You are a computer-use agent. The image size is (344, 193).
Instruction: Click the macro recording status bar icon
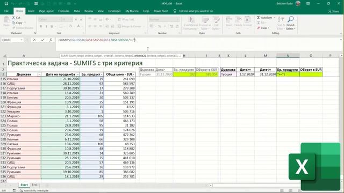click(x=14, y=191)
